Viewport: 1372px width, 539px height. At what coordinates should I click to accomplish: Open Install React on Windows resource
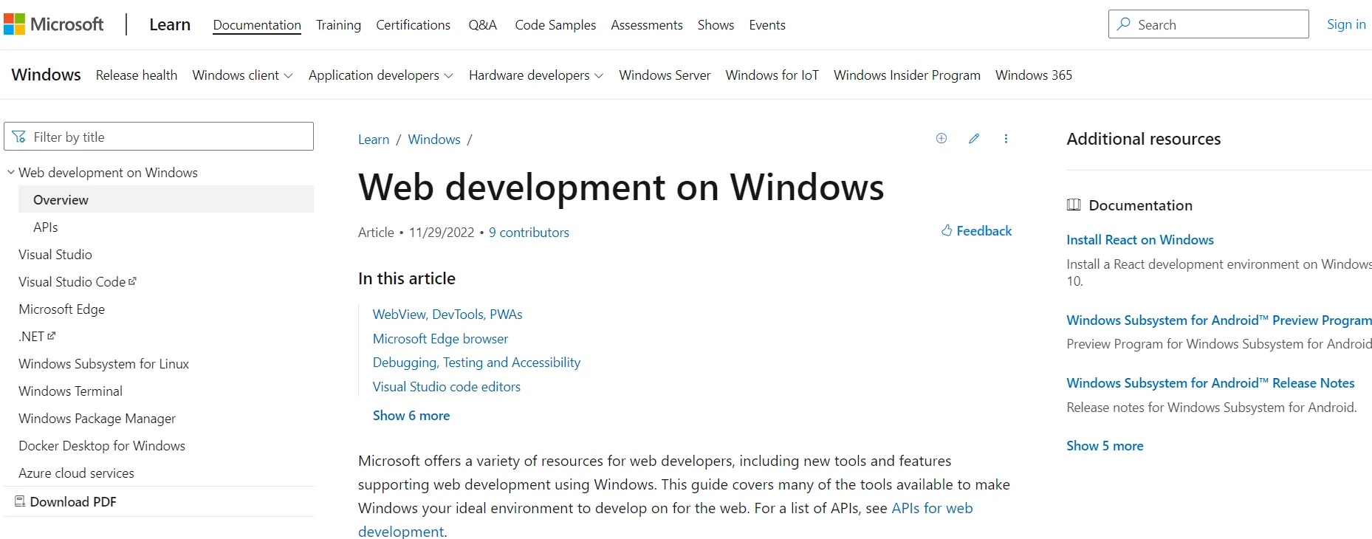[1139, 239]
